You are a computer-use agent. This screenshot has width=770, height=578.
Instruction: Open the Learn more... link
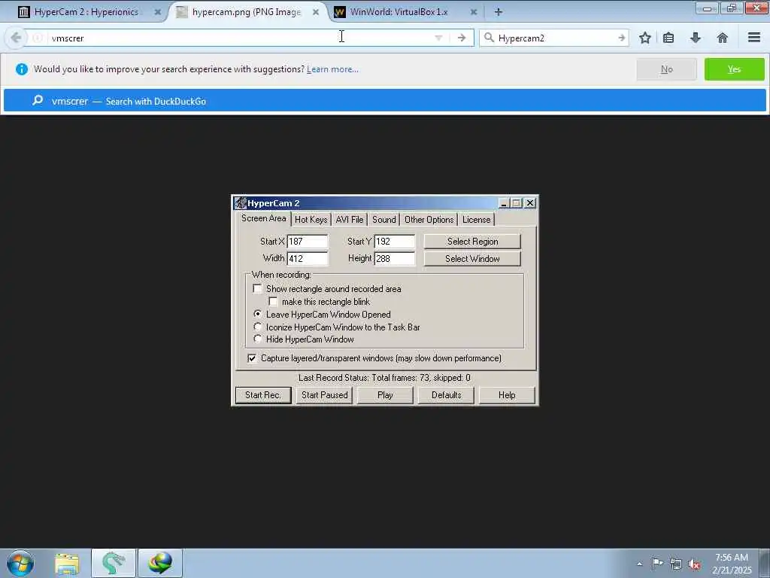(x=332, y=69)
